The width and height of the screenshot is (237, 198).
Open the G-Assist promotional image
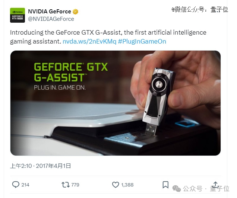coord(116,103)
